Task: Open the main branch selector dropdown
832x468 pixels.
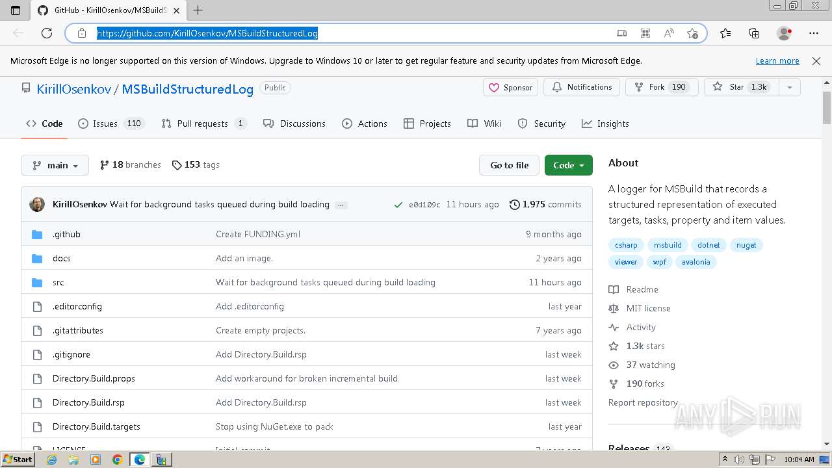Action: (55, 165)
